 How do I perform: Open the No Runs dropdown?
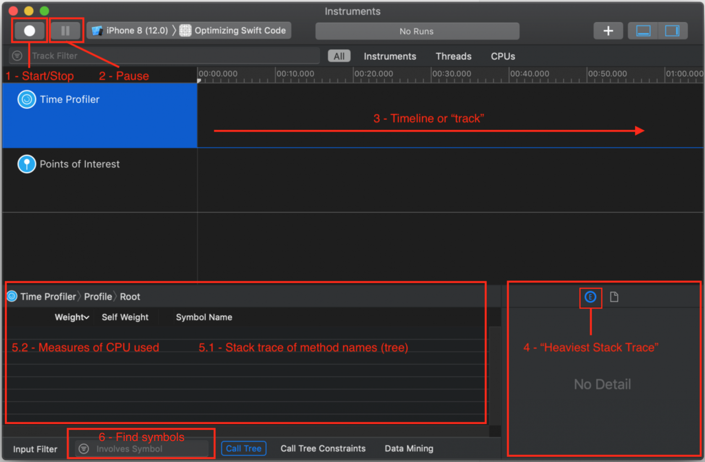417,31
